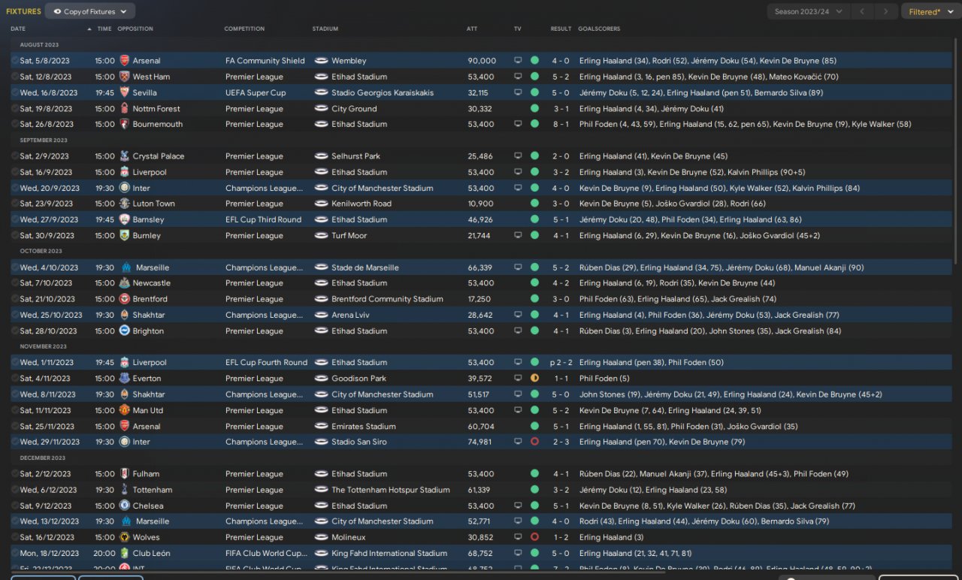The height and width of the screenshot is (580, 962).
Task: Sort by the Opposition column header
Action: click(x=135, y=29)
